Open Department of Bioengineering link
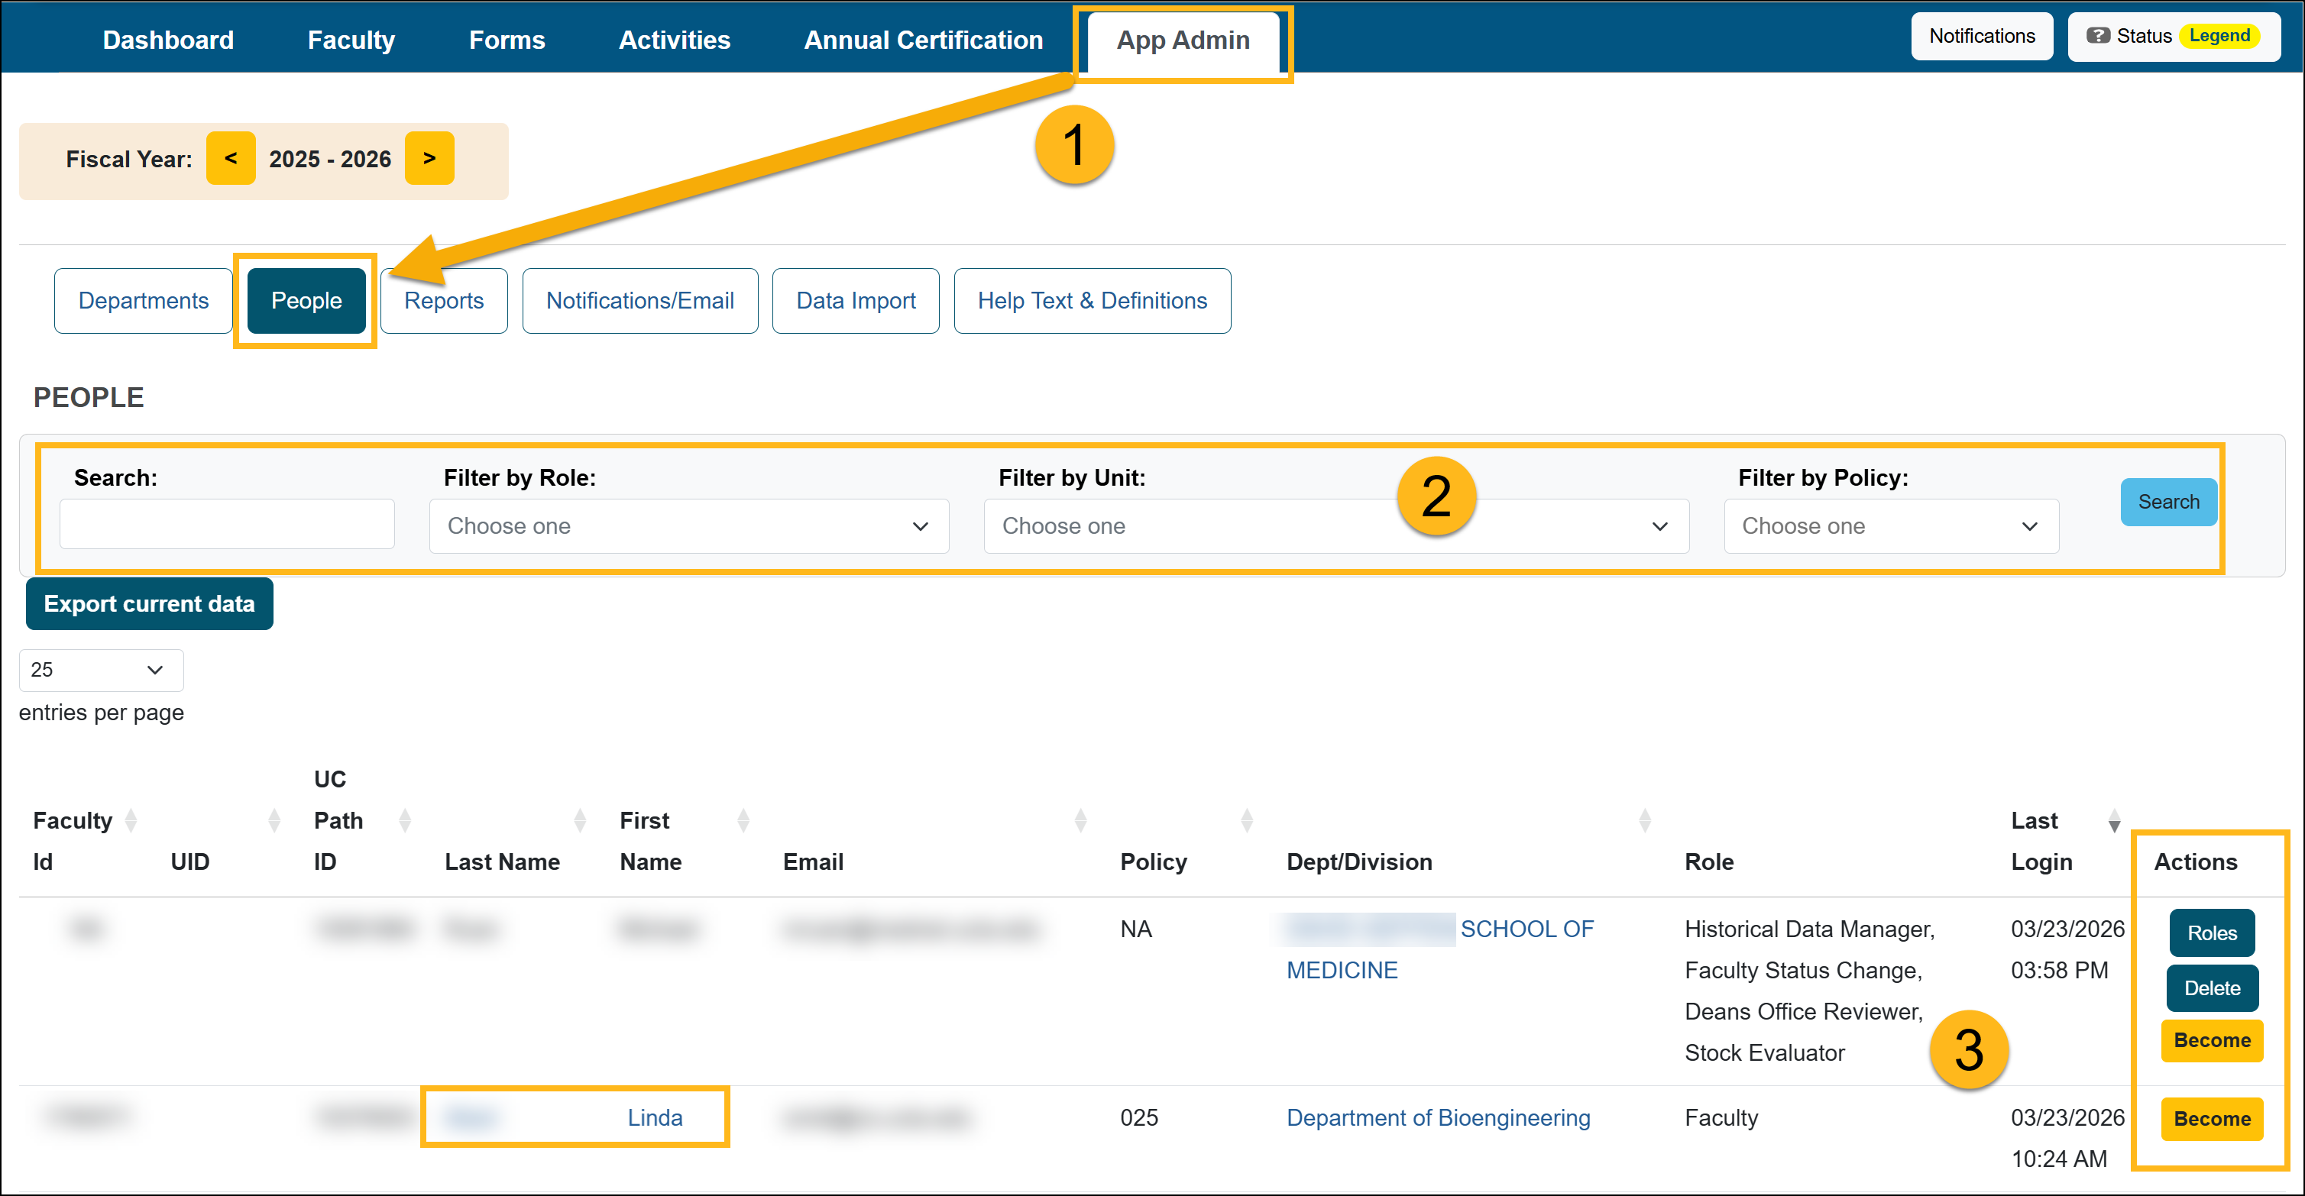Image resolution: width=2305 pixels, height=1196 pixels. (x=1437, y=1117)
